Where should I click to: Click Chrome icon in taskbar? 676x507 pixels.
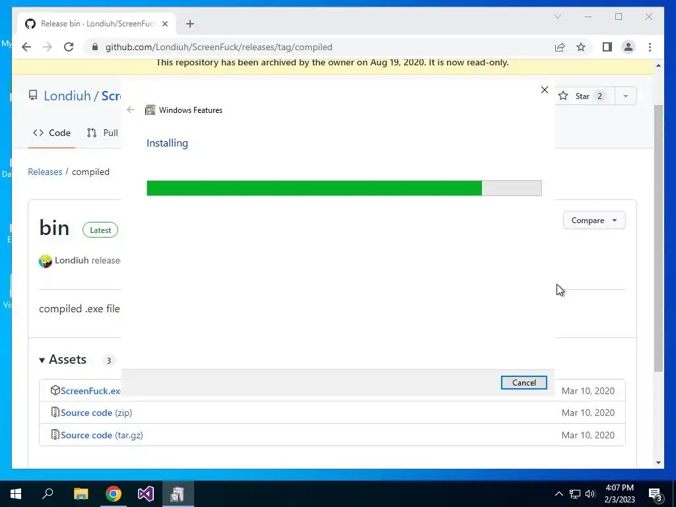click(x=114, y=494)
